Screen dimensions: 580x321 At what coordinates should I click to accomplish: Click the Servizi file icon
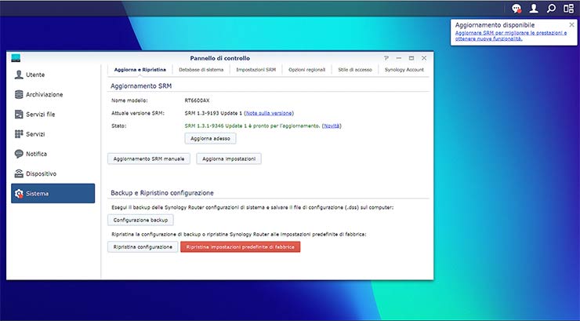[x=19, y=115]
